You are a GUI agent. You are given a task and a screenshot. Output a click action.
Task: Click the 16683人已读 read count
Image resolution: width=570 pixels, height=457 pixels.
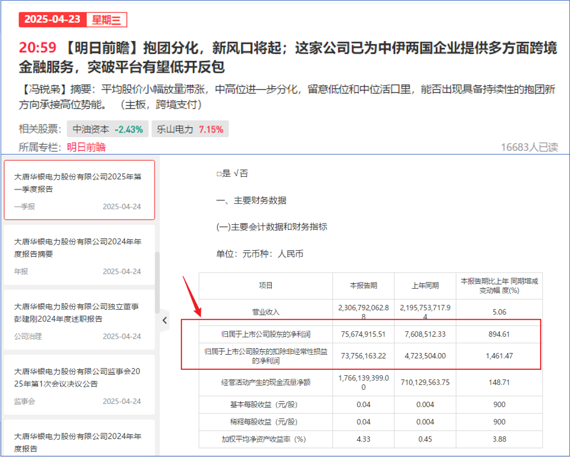click(x=529, y=147)
